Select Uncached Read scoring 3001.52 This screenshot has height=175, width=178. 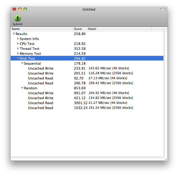coord(41,103)
